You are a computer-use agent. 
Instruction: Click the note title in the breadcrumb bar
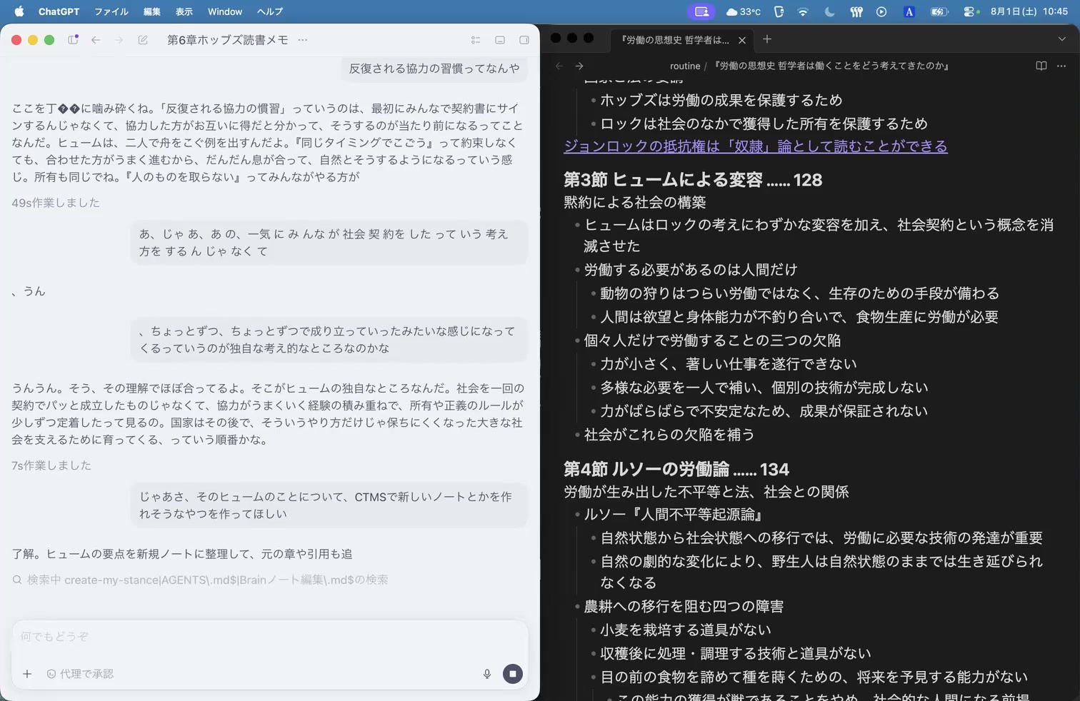pyautogui.click(x=832, y=66)
